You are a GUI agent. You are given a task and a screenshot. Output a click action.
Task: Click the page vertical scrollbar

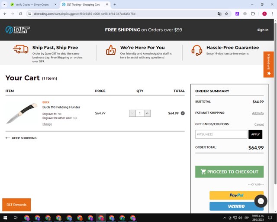pos(275,103)
